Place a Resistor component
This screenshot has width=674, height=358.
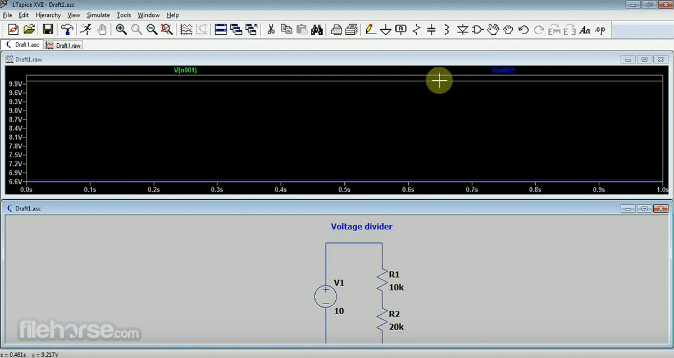(416, 30)
